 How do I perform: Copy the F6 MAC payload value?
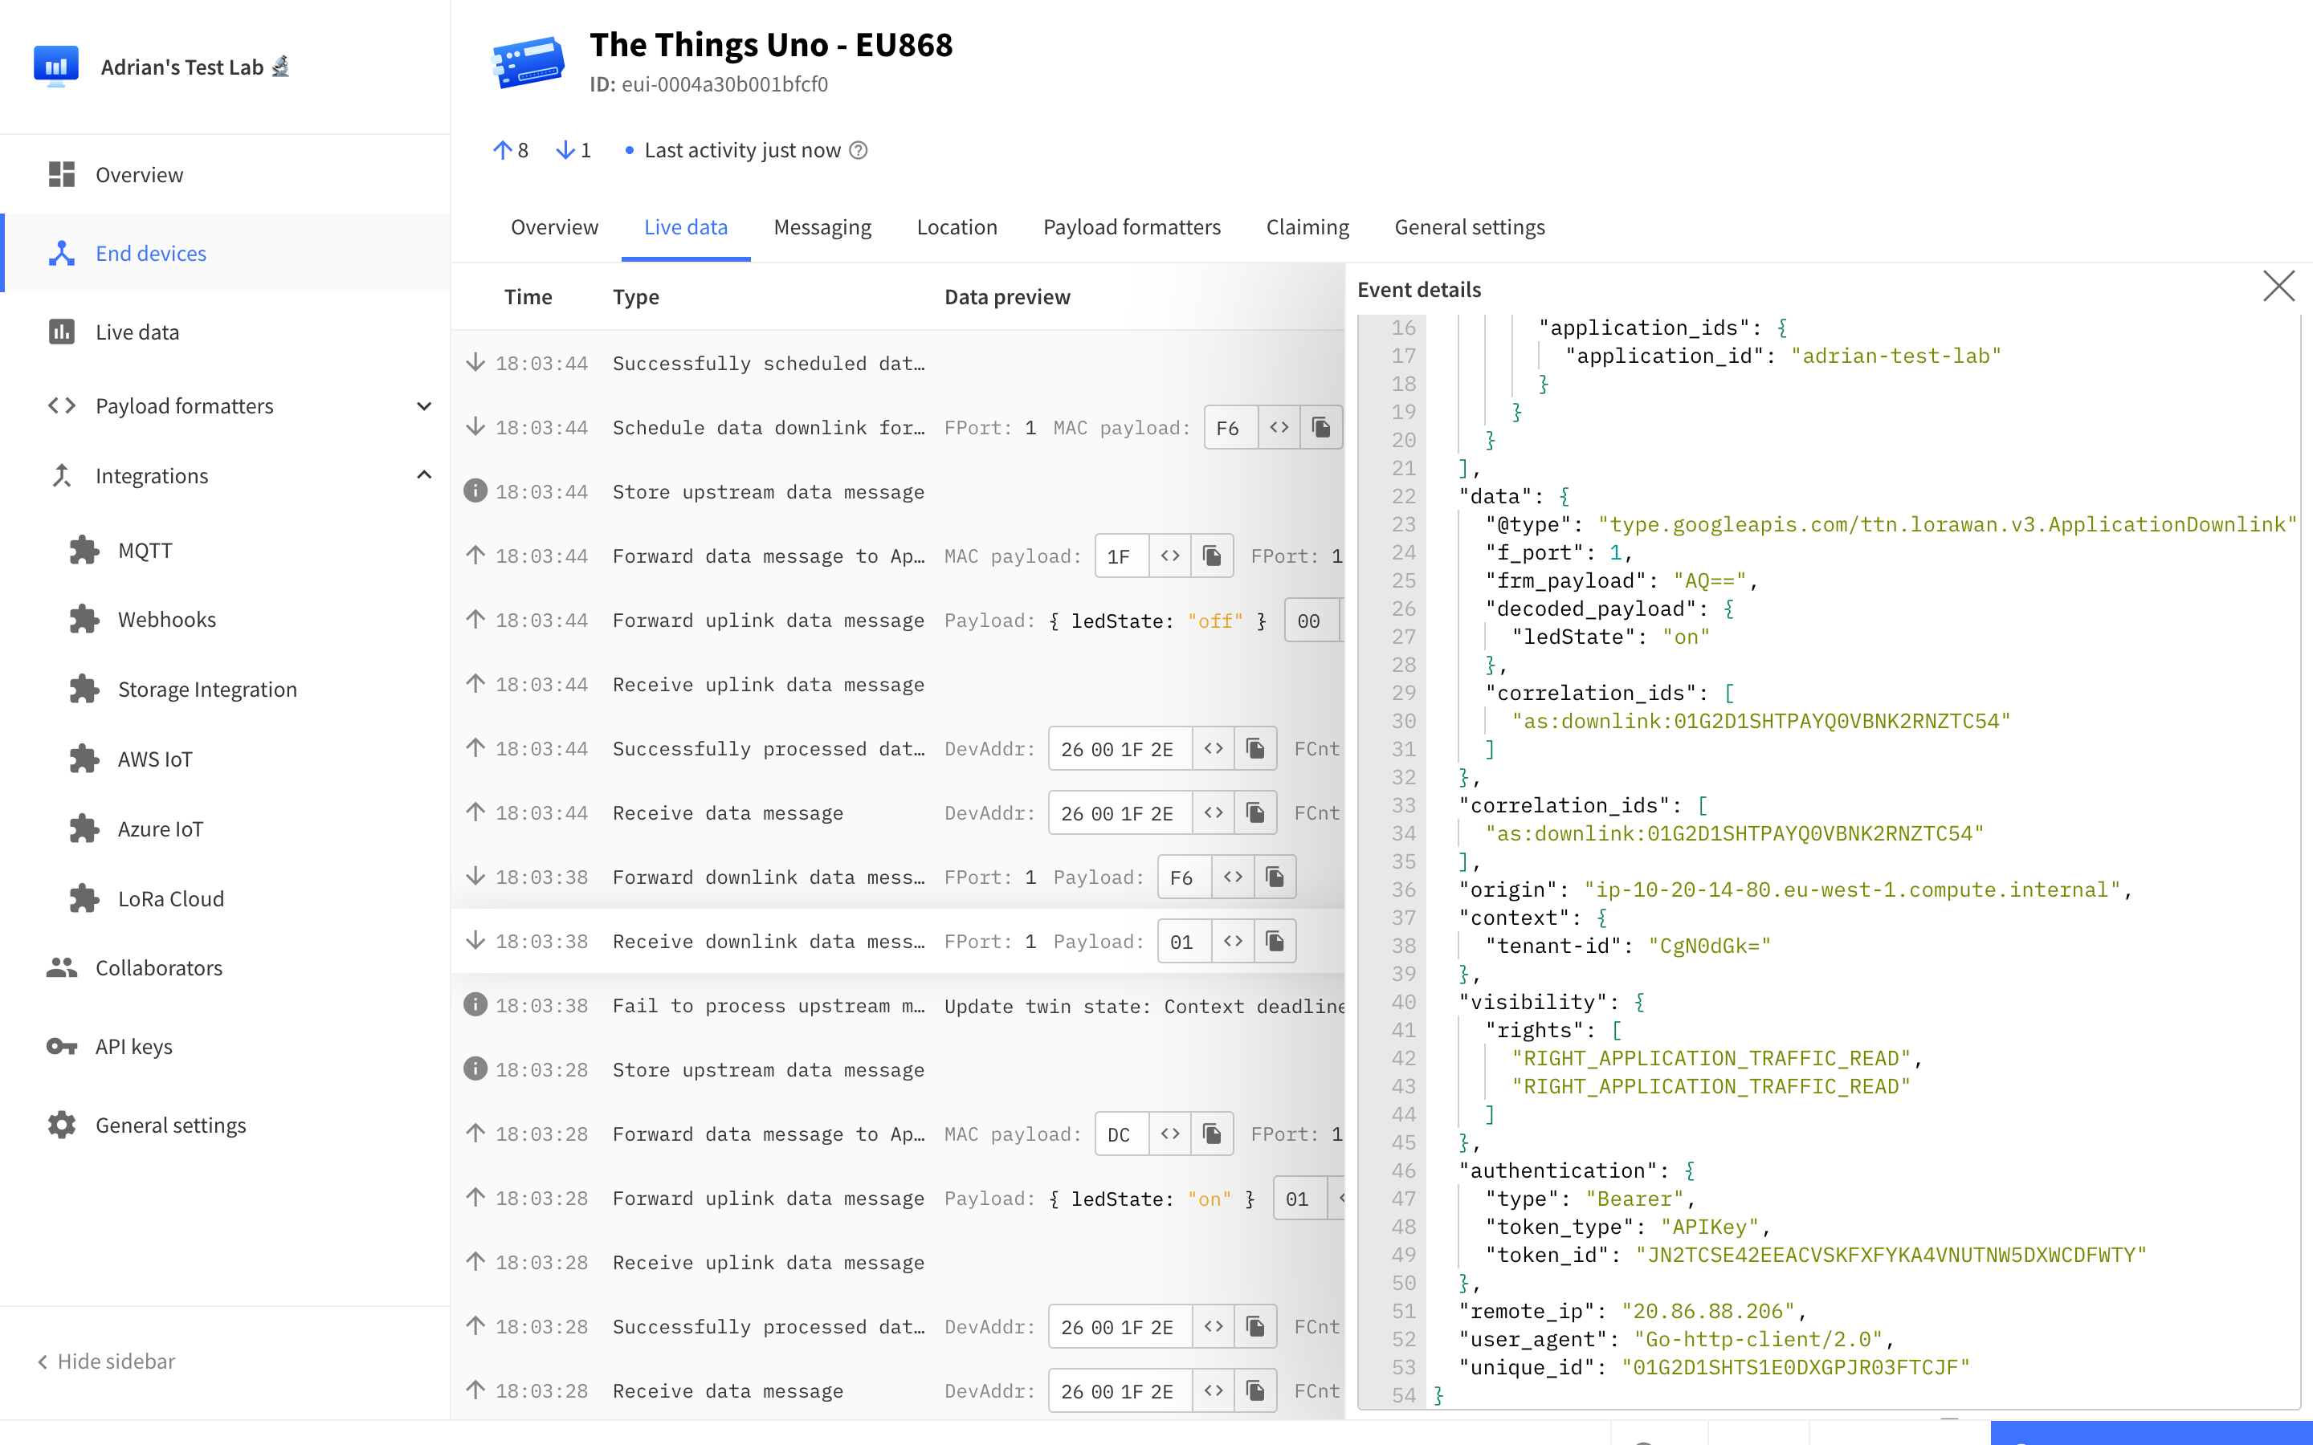(1321, 427)
